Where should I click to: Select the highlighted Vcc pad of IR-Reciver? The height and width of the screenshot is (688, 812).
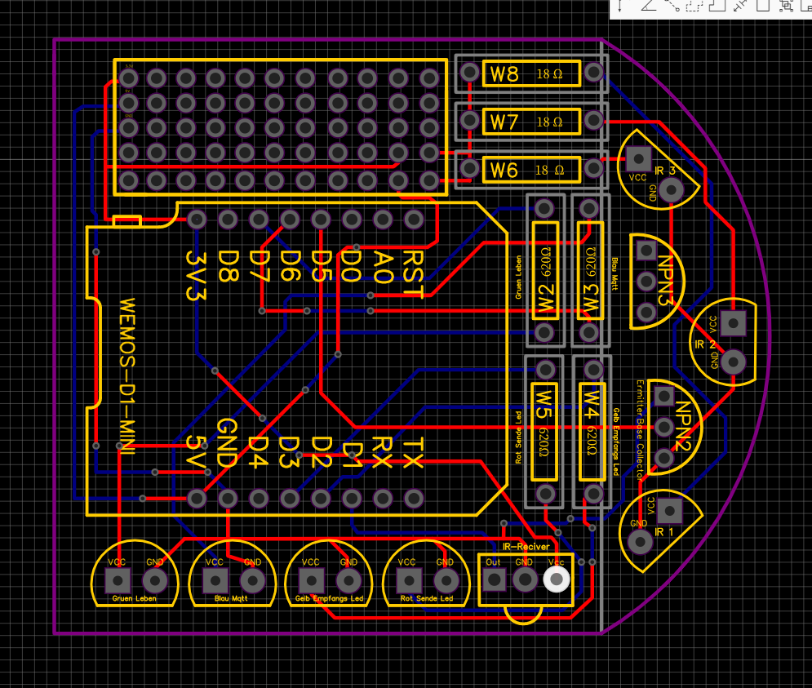[x=557, y=579]
